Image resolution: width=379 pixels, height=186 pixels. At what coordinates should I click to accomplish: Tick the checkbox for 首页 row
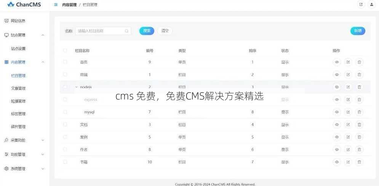coord(65,62)
